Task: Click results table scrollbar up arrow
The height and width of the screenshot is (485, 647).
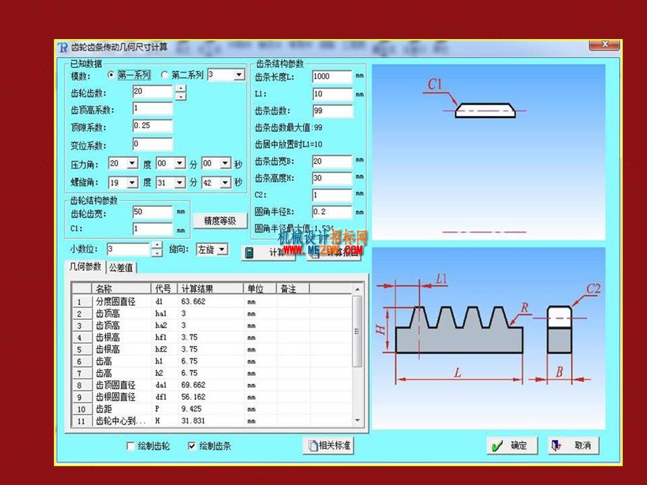Action: 357,289
